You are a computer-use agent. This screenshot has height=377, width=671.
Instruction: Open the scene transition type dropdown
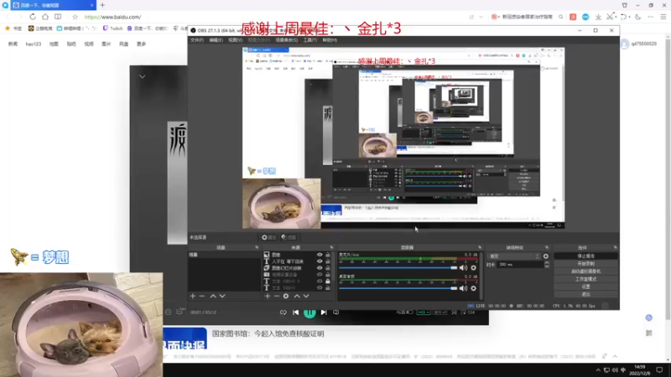[x=514, y=256]
